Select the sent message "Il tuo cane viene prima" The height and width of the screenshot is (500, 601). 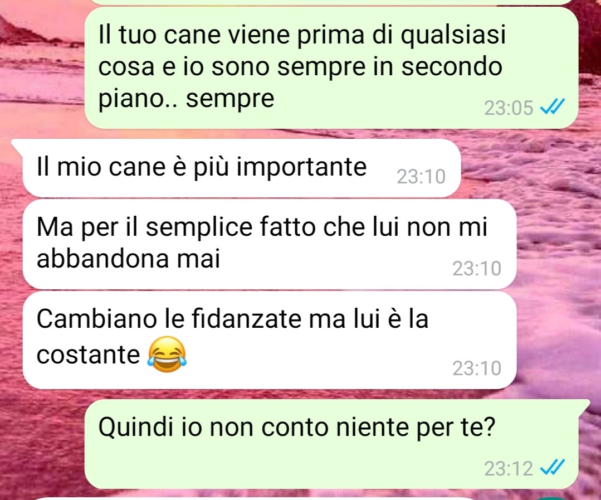331,67
